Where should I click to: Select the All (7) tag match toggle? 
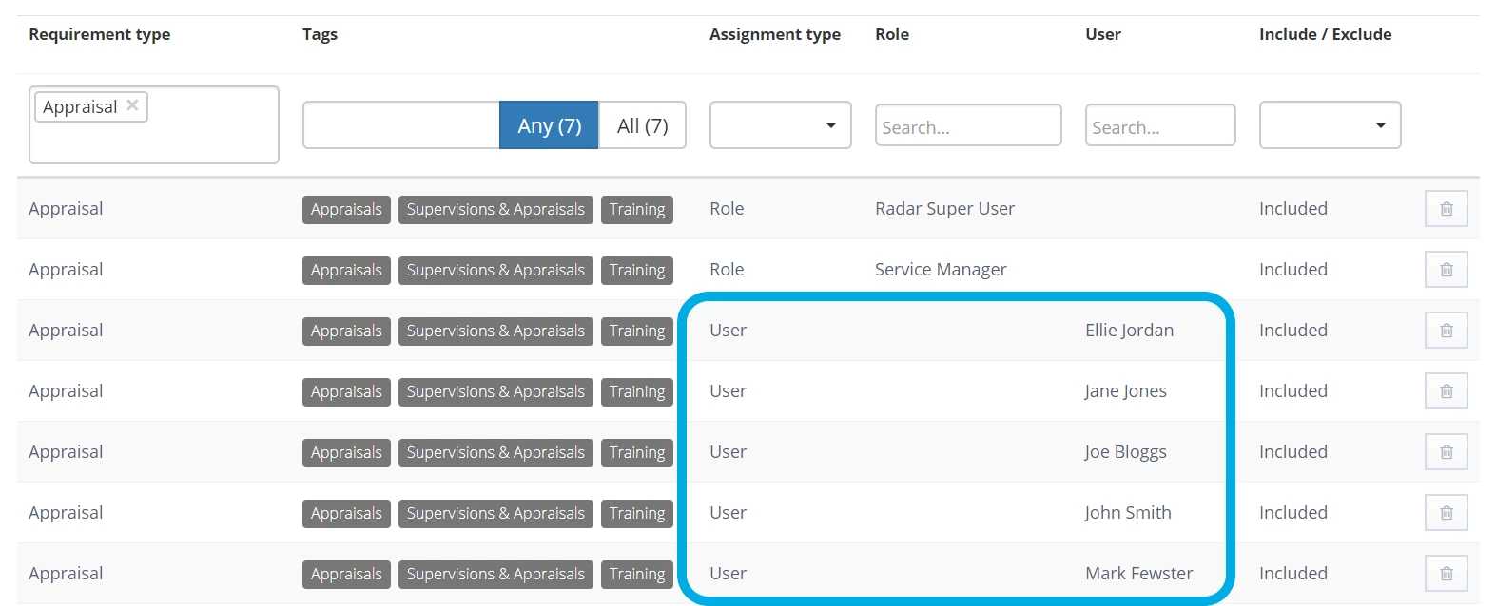pos(643,125)
